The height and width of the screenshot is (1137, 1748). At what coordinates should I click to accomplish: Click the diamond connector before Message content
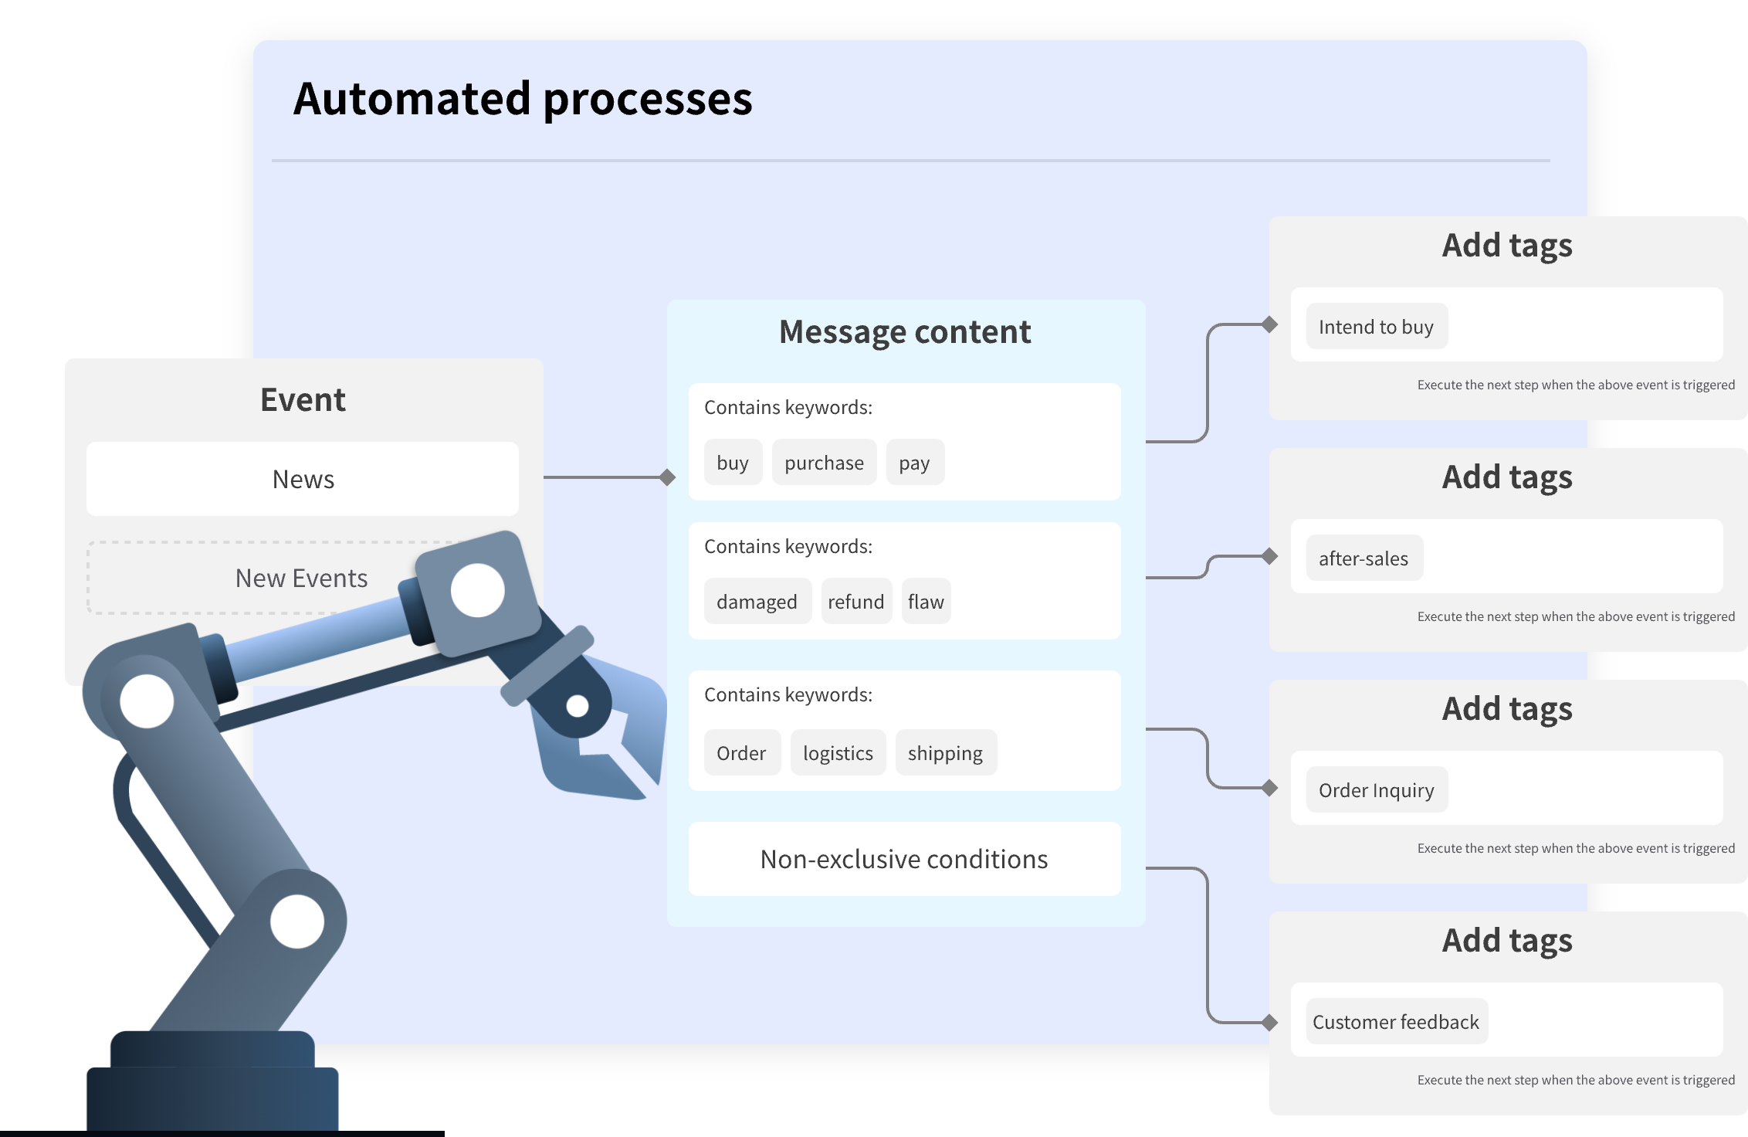pos(667,477)
